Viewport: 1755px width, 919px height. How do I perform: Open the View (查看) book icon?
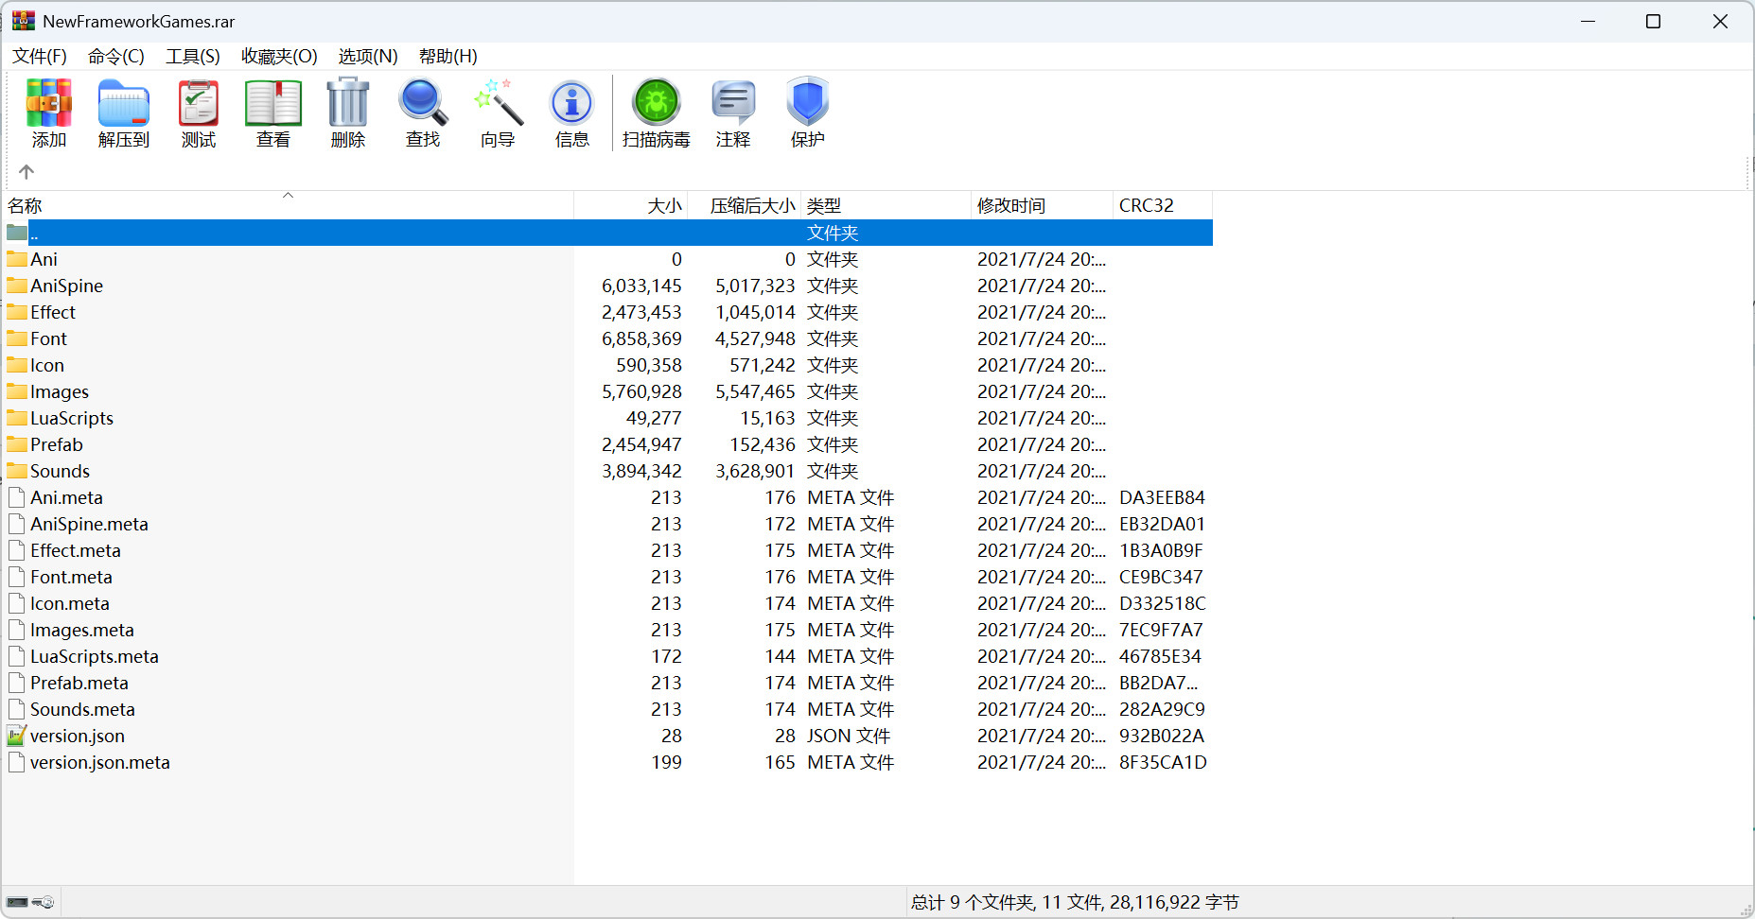[x=273, y=113]
